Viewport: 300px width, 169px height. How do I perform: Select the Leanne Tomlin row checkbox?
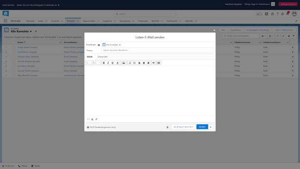point(14,71)
